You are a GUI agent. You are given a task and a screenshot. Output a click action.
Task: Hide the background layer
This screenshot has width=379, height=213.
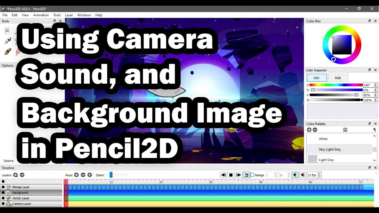click(x=3, y=193)
